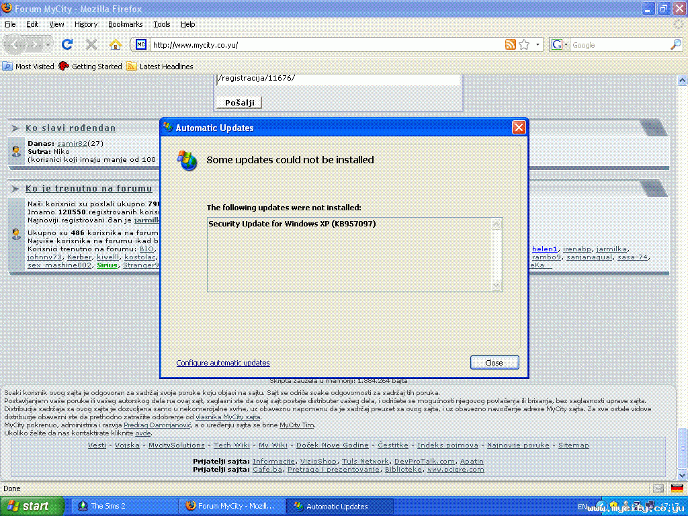Click the search magnifier icon in search box
Image resolution: width=688 pixels, height=516 pixels.
[x=676, y=45]
